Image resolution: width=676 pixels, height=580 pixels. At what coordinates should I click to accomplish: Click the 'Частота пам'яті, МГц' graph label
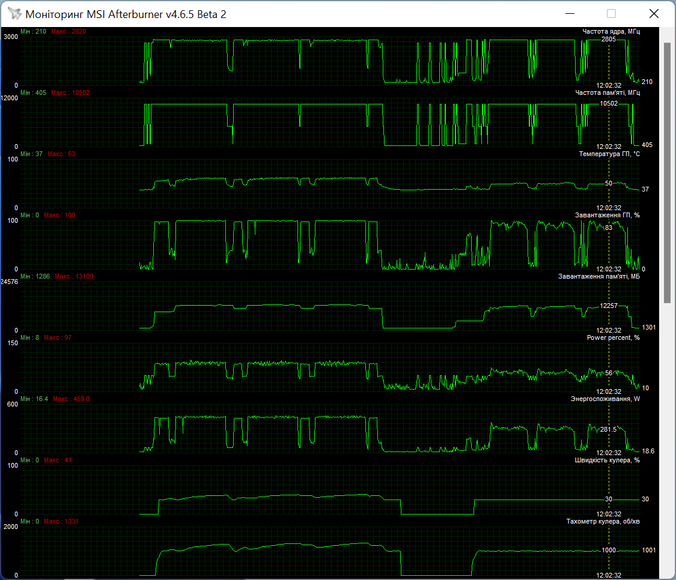pos(607,92)
